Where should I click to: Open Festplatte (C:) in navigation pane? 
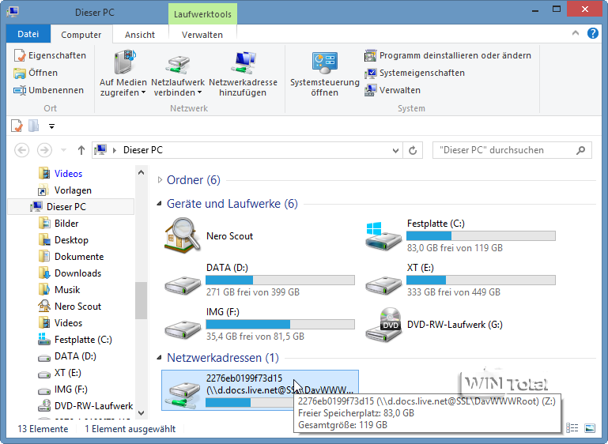click(x=75, y=340)
